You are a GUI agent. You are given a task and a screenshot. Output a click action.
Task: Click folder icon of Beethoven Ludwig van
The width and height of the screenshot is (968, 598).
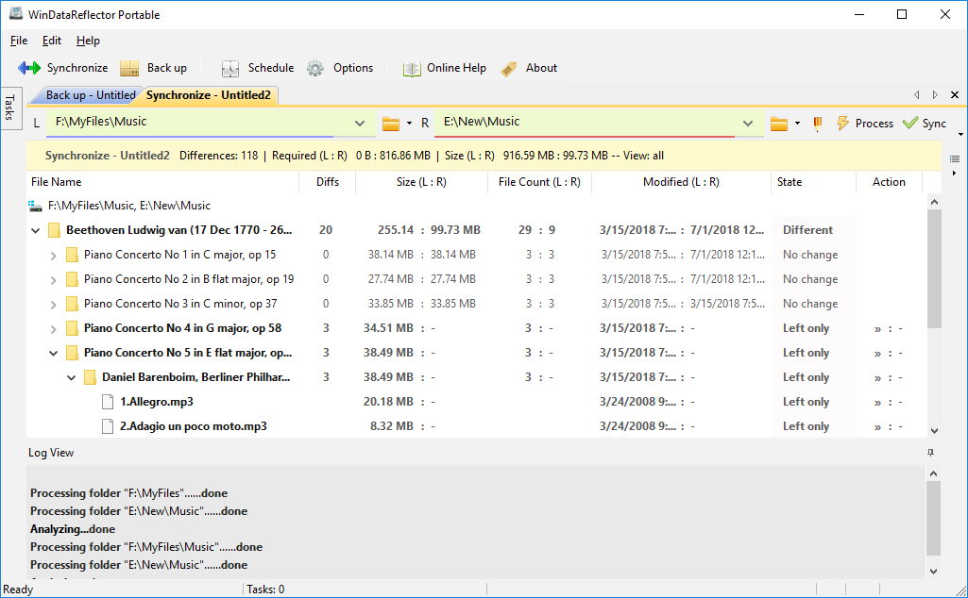[x=55, y=230]
